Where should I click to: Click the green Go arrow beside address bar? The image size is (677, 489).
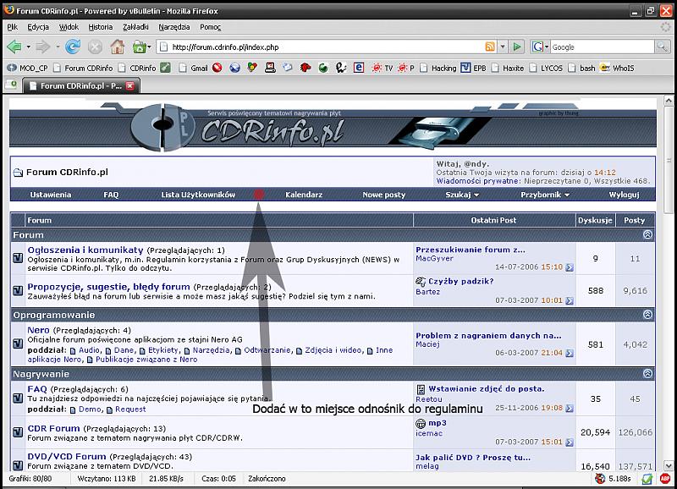pos(517,47)
